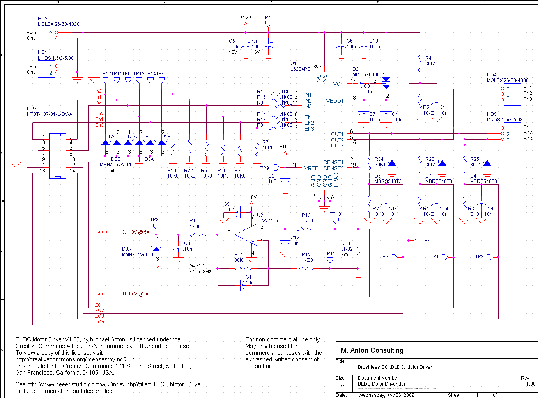
Task: Click the 'ZCref' net label
Action: coord(101,322)
